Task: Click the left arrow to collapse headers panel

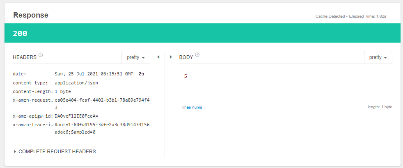Action: point(158,57)
